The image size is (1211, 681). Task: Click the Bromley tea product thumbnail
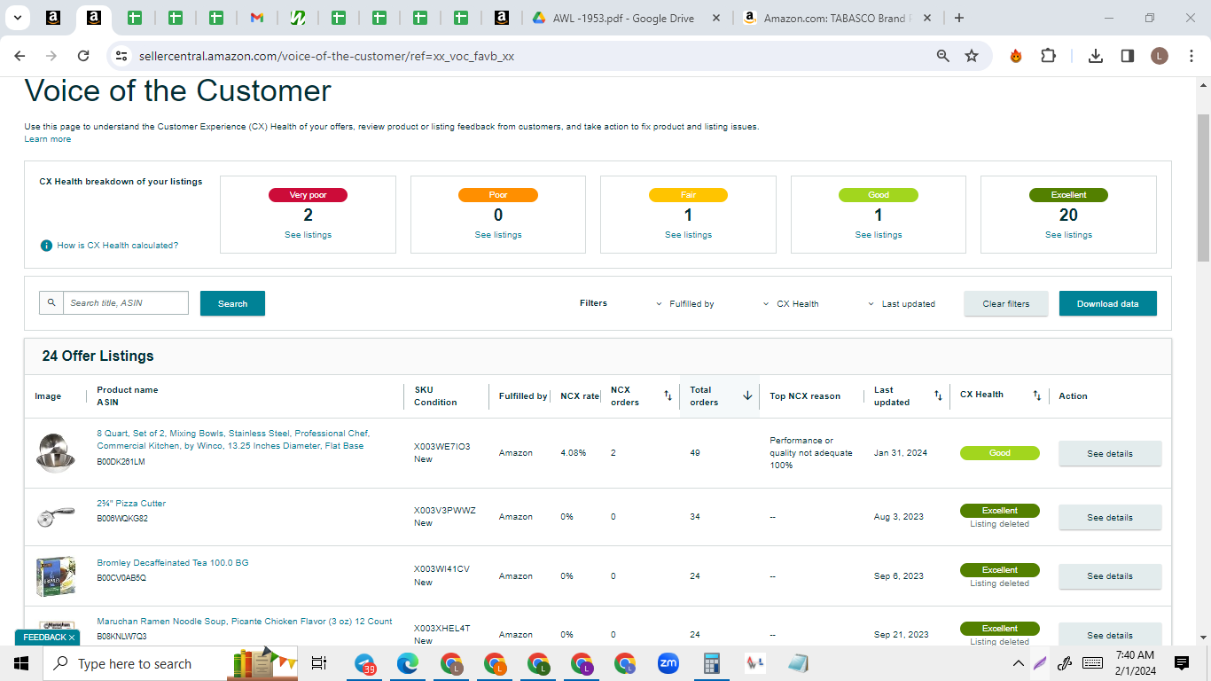pyautogui.click(x=55, y=576)
